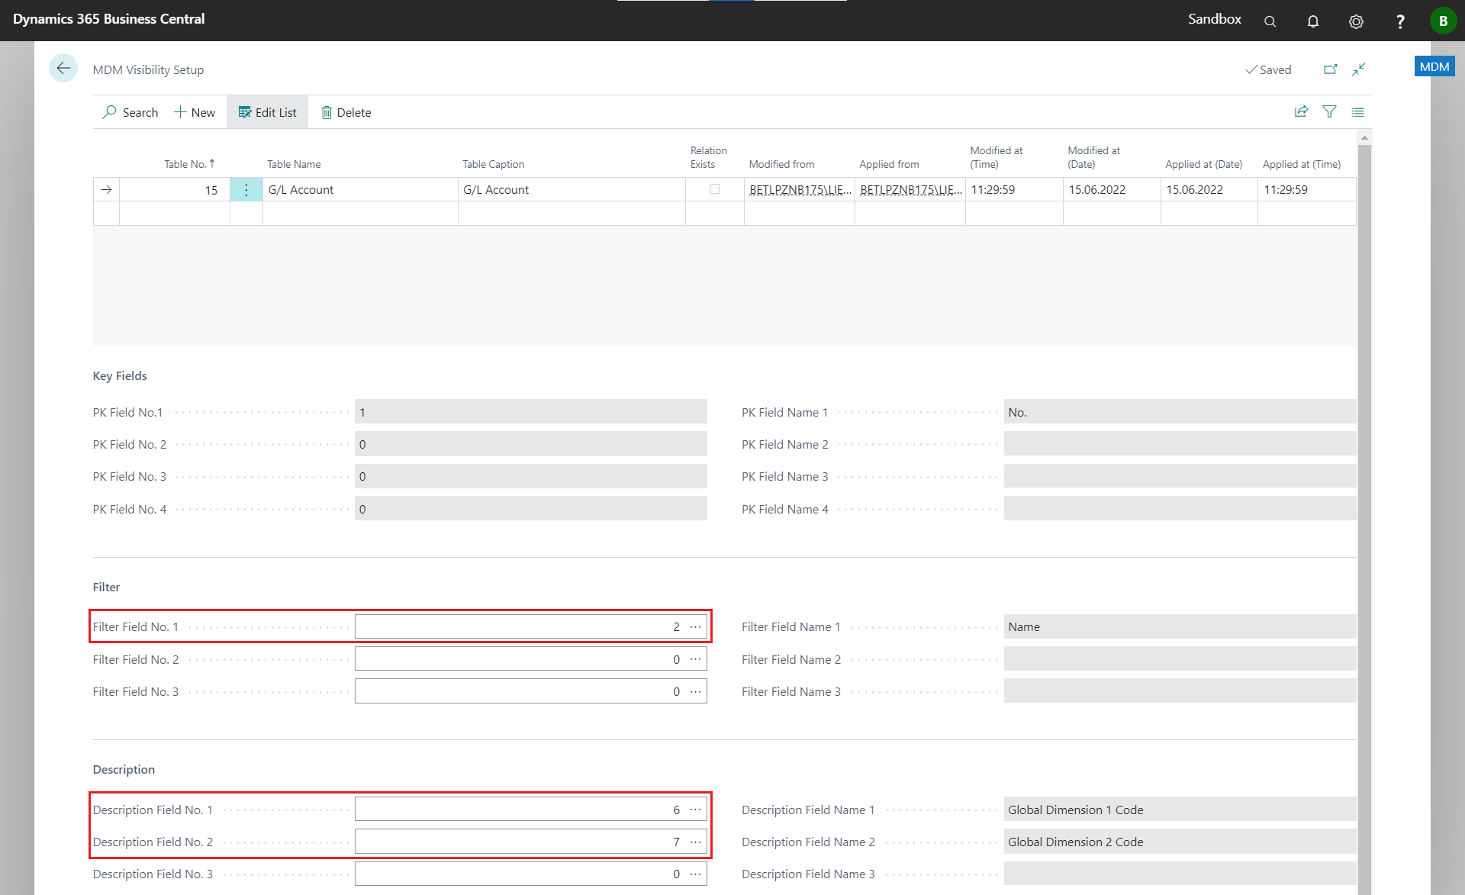Collapse the Key Fields section heading

[x=120, y=375]
